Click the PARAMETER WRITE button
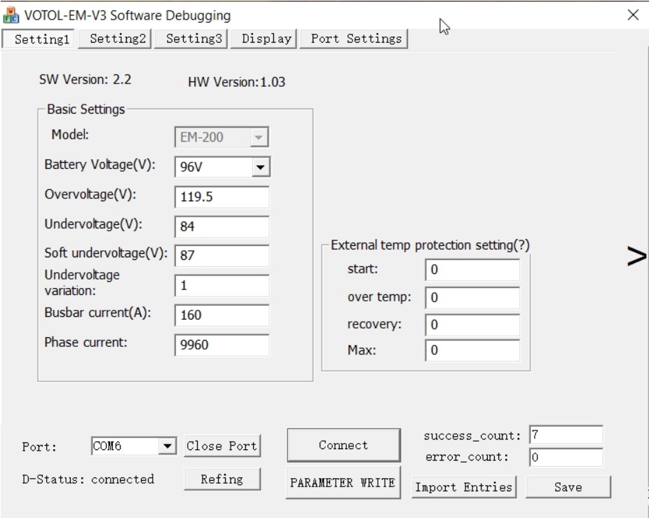This screenshot has height=518, width=649. coord(343,482)
